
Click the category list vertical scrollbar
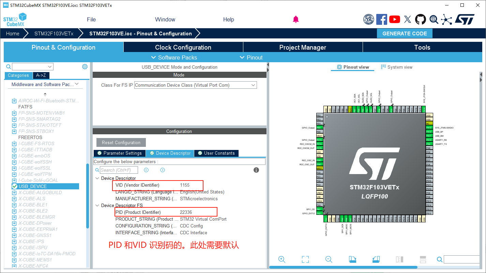click(88, 196)
